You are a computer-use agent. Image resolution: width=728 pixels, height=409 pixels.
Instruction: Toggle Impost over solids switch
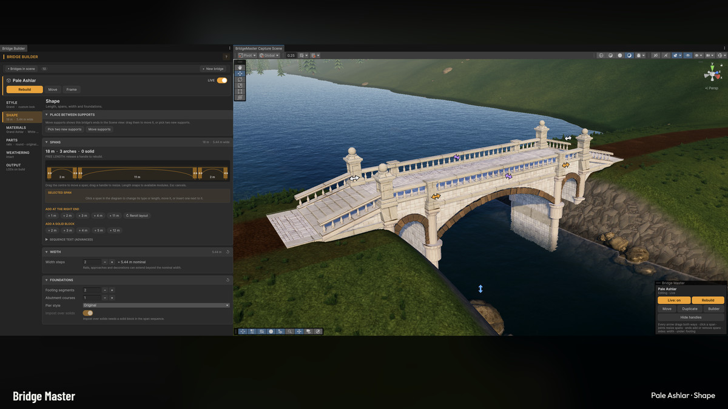click(88, 313)
